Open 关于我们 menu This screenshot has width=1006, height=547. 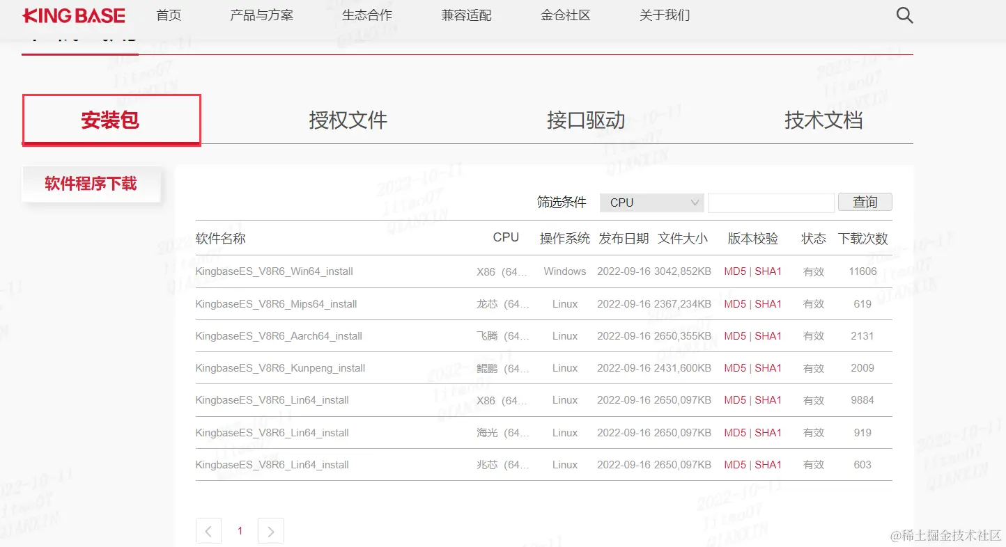[665, 15]
